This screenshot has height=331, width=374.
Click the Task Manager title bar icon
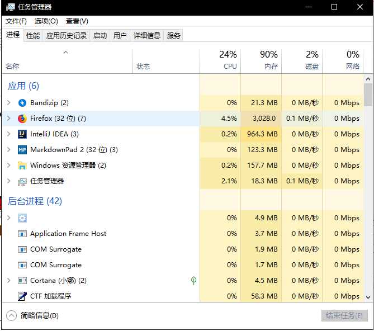(10, 7)
